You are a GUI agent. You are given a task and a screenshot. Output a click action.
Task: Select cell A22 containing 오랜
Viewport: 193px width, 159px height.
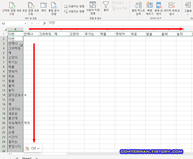point(15,132)
